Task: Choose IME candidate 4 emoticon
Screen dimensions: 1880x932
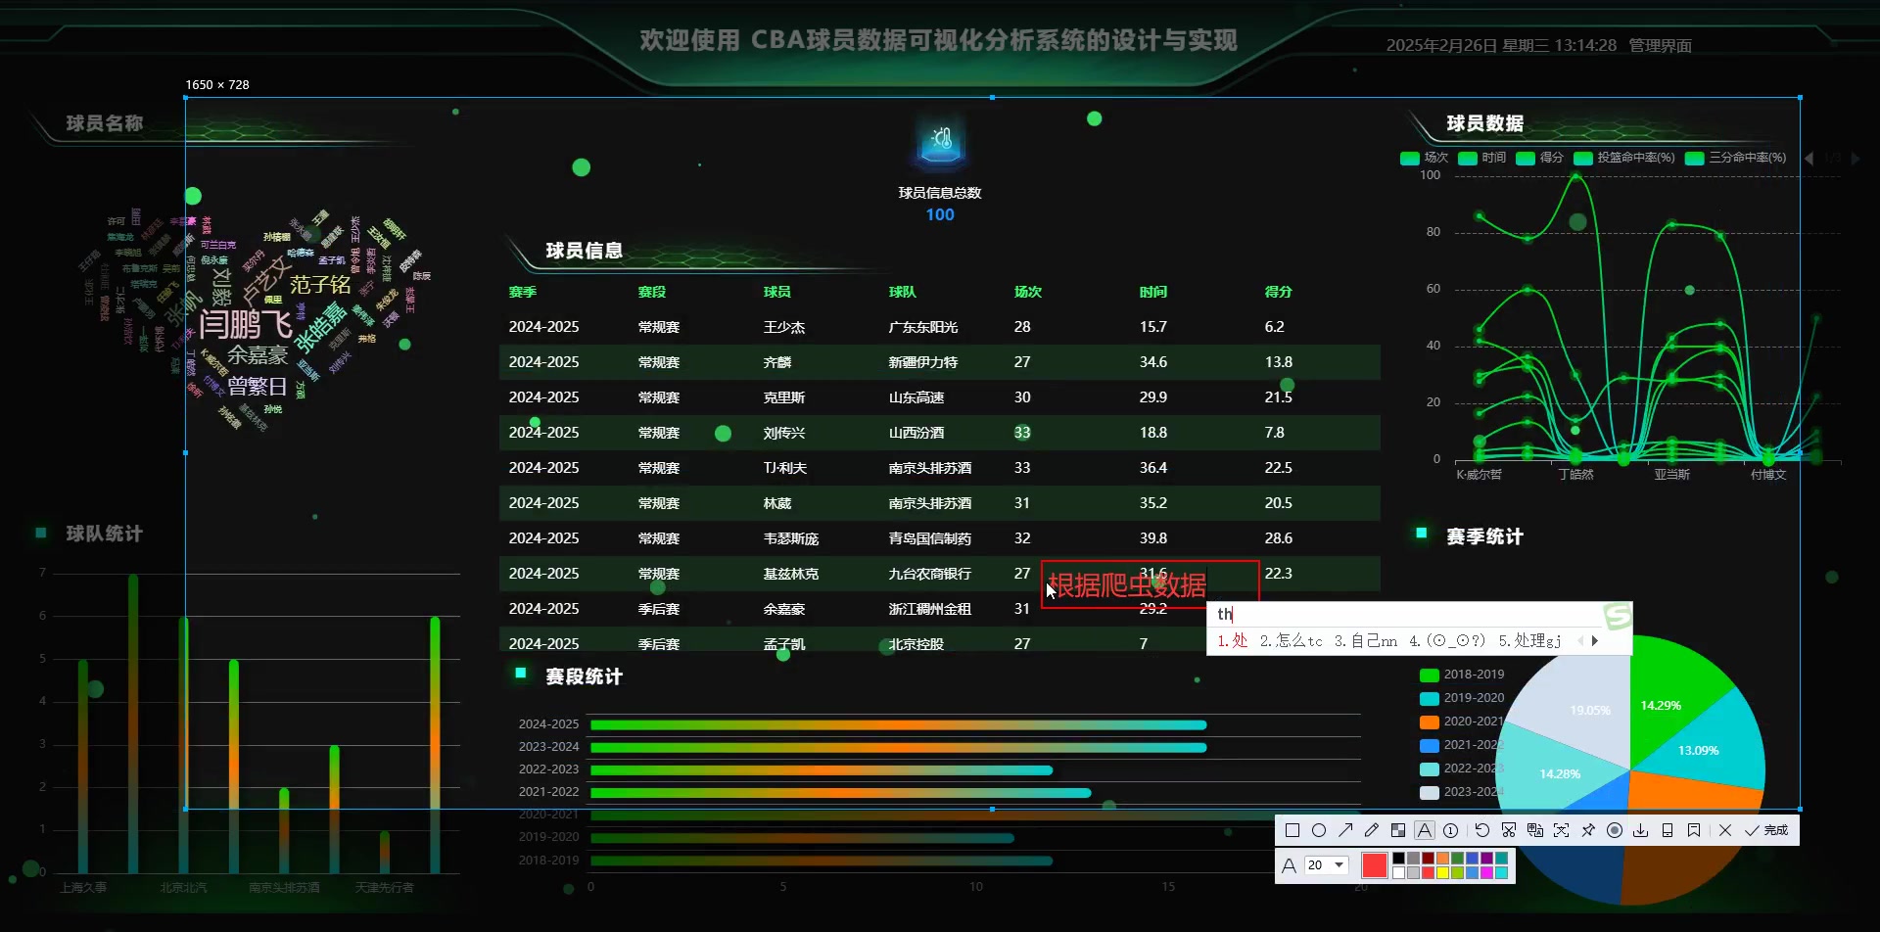Action: pos(1447,641)
